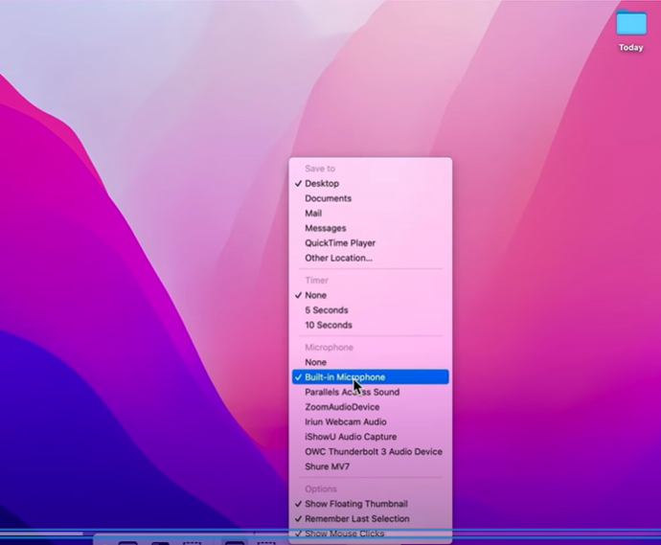Set timer to 5 Seconds

coord(370,309)
